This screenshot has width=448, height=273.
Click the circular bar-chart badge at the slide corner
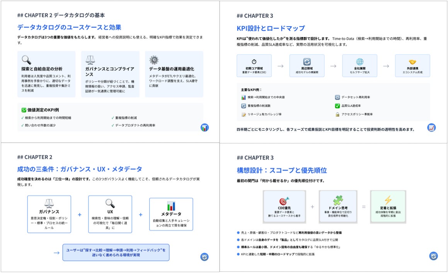point(205,128)
